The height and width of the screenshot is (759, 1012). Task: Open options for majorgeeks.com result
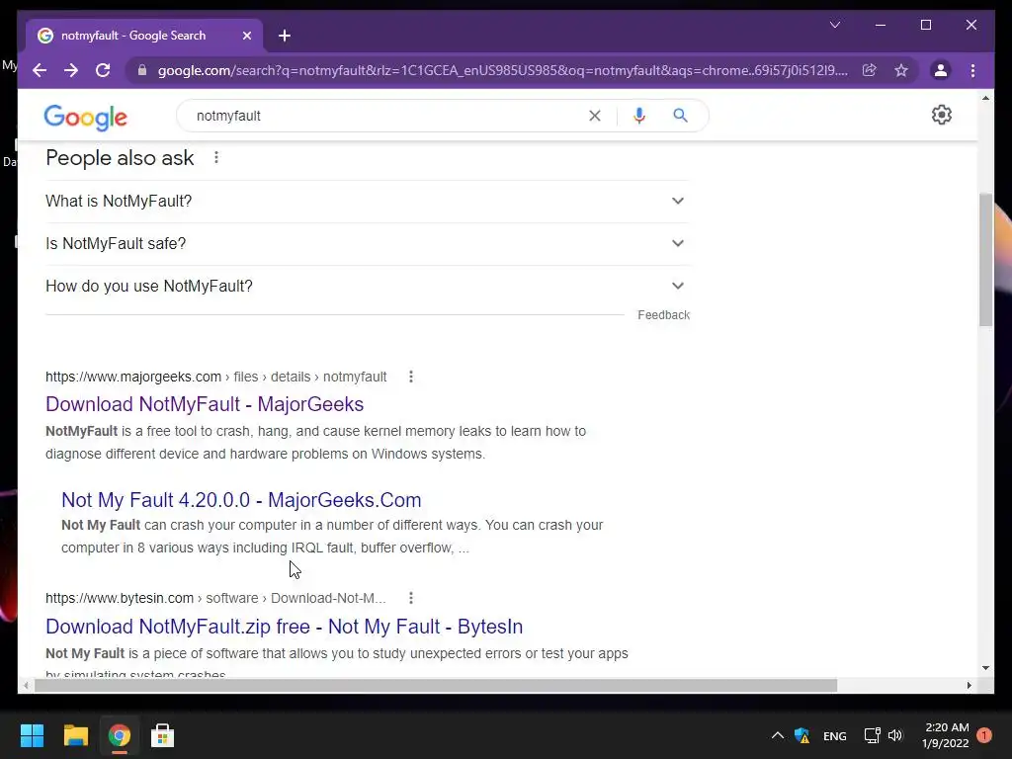[x=410, y=377]
